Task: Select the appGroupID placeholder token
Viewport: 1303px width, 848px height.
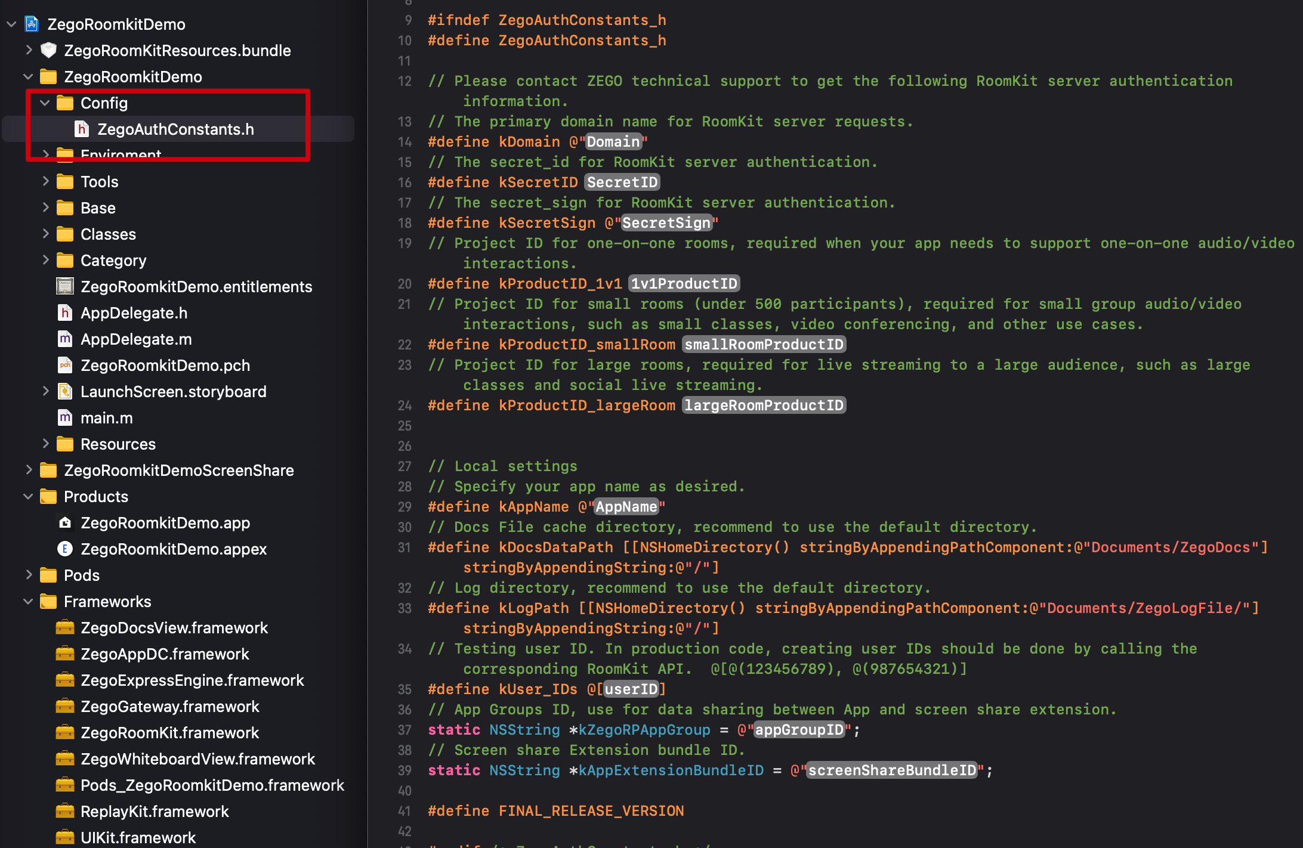Action: tap(799, 730)
